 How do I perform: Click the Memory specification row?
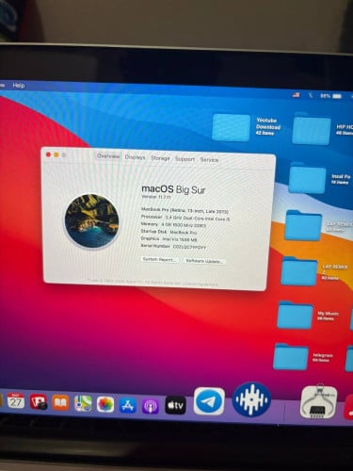pyautogui.click(x=173, y=225)
